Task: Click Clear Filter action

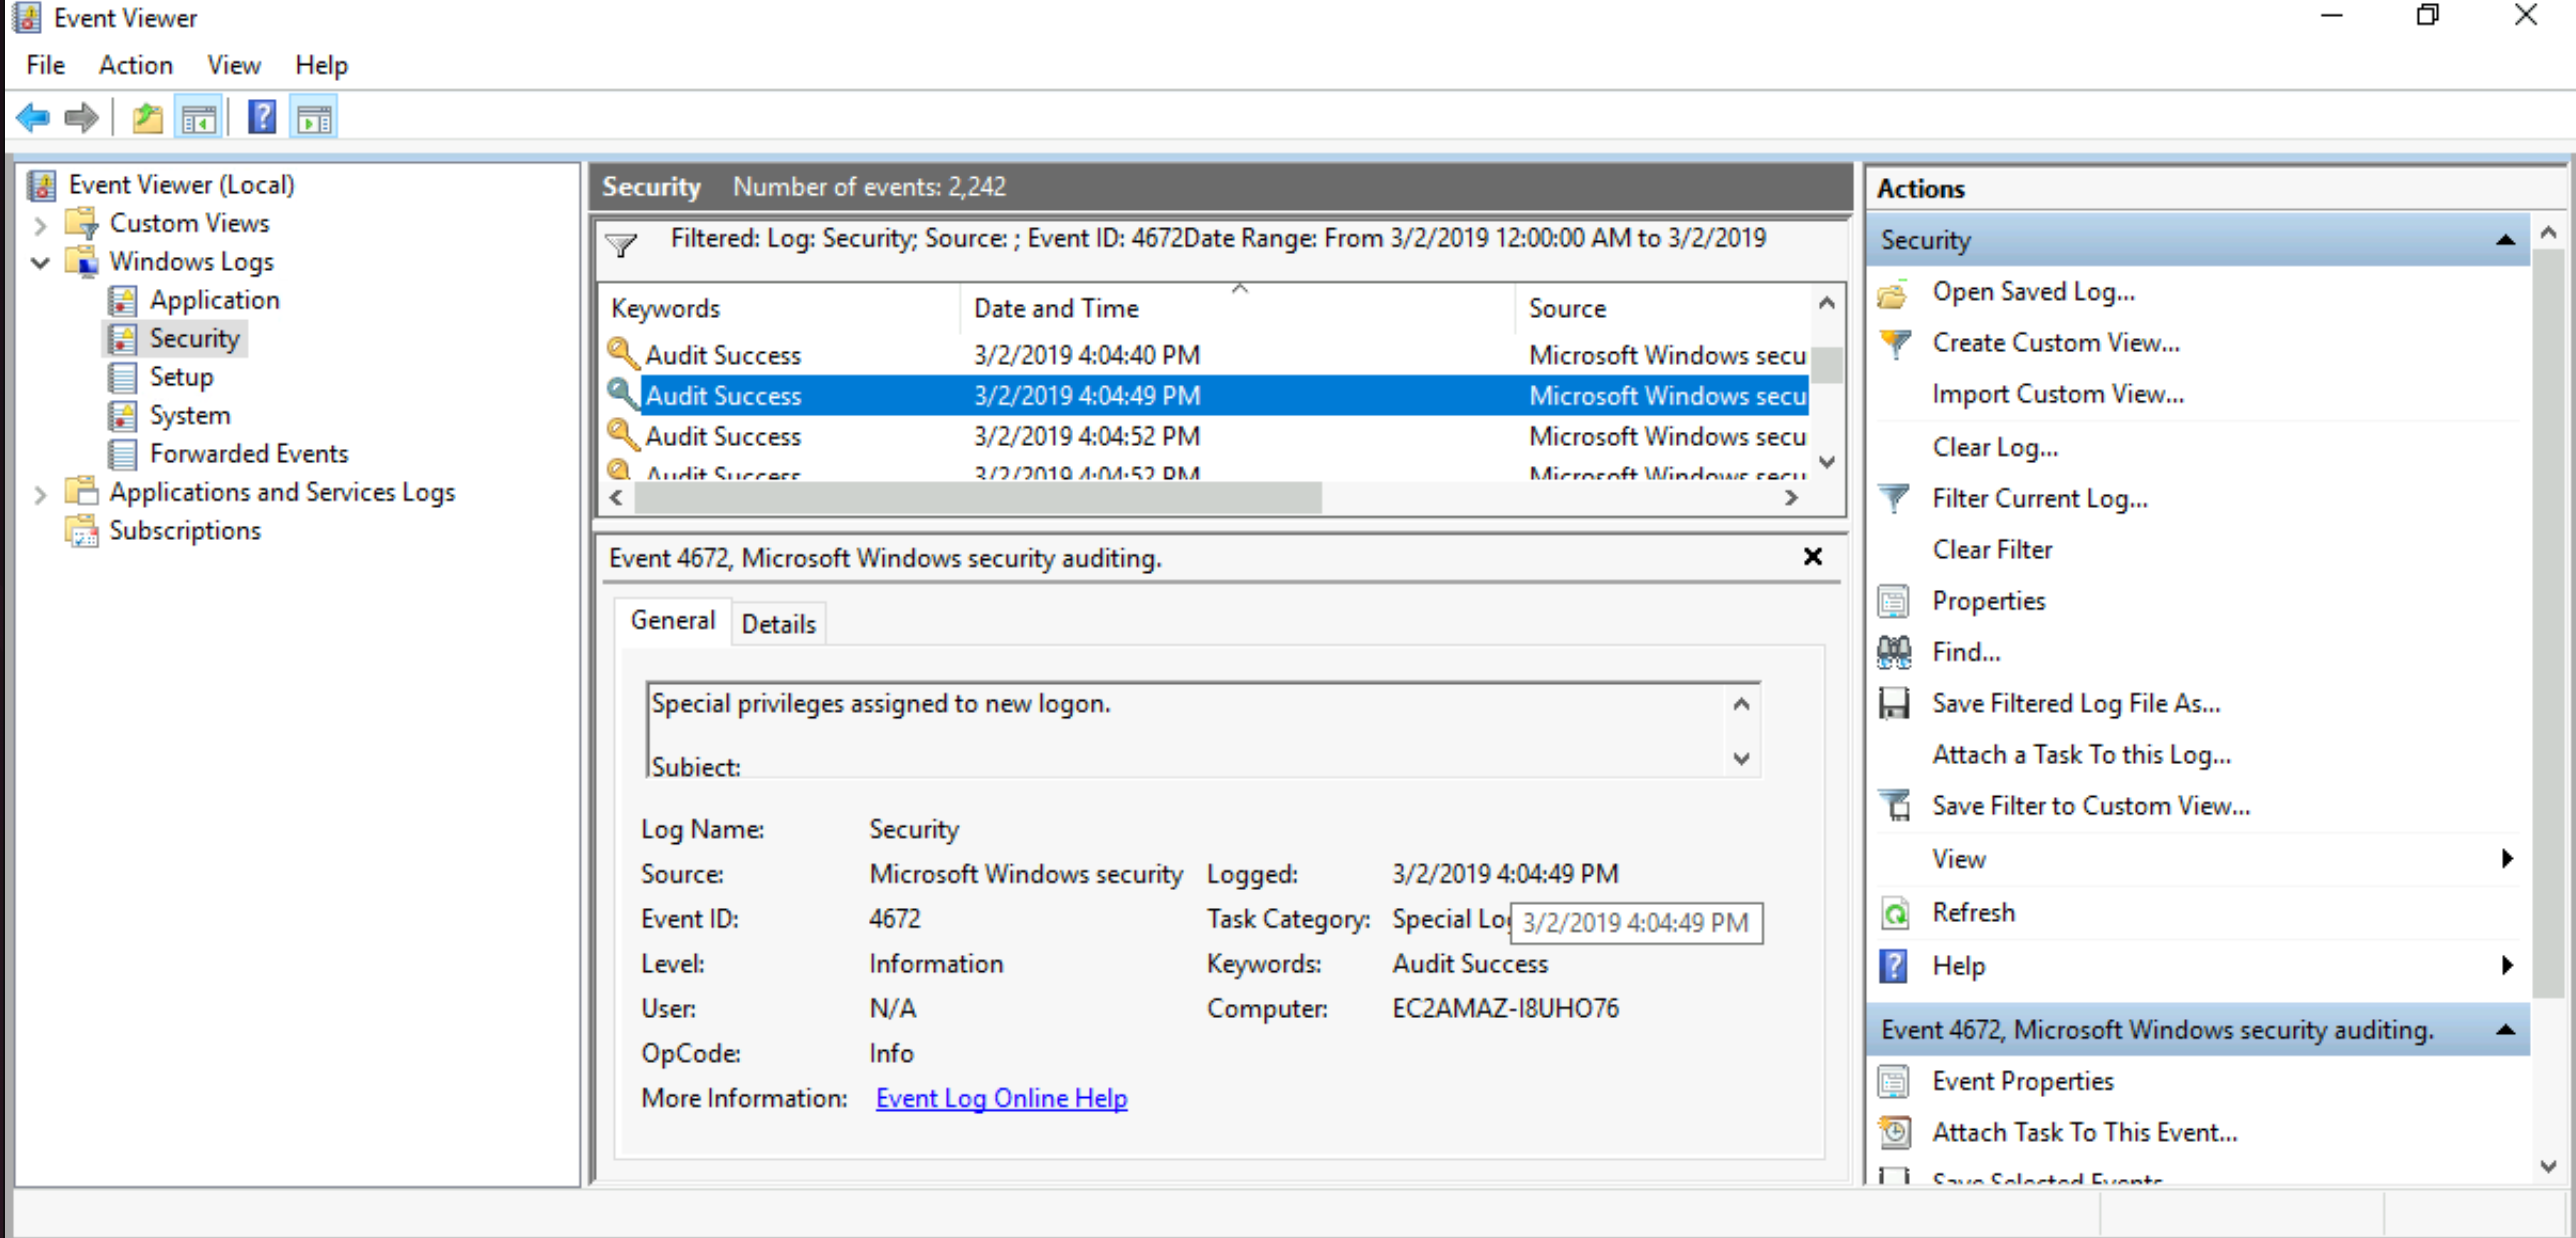Action: click(x=1991, y=549)
